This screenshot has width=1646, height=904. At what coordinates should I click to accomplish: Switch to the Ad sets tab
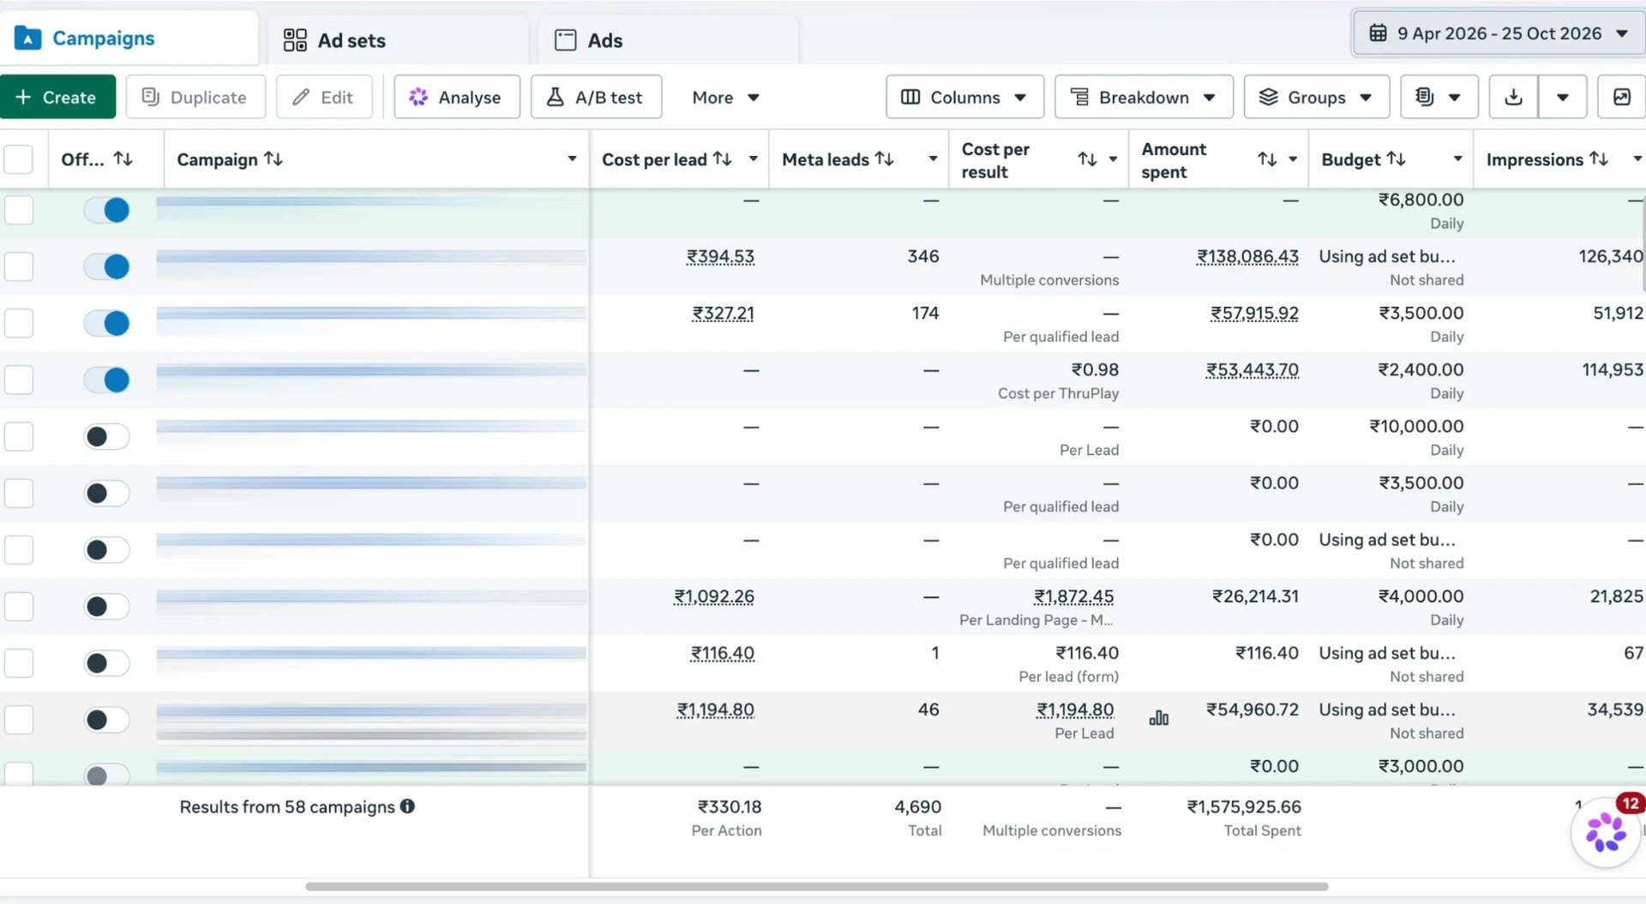pos(397,40)
